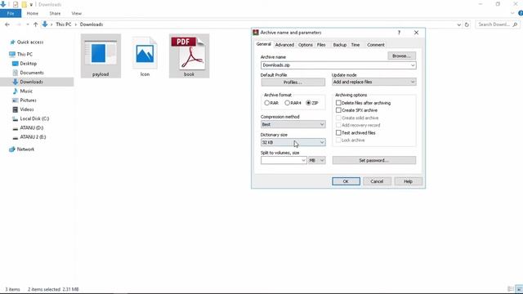523x294 pixels.
Task: Click the search magnifier icon
Action: point(515,24)
